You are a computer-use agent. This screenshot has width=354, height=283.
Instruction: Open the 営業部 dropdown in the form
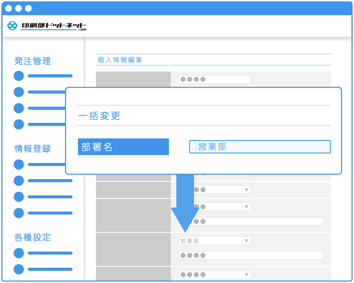tap(215, 241)
